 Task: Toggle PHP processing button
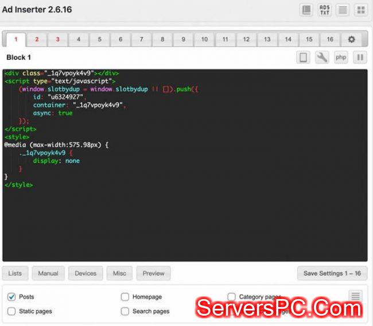[x=341, y=57]
